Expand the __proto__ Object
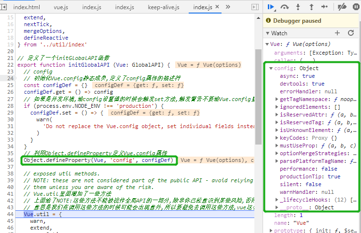 coord(277,207)
